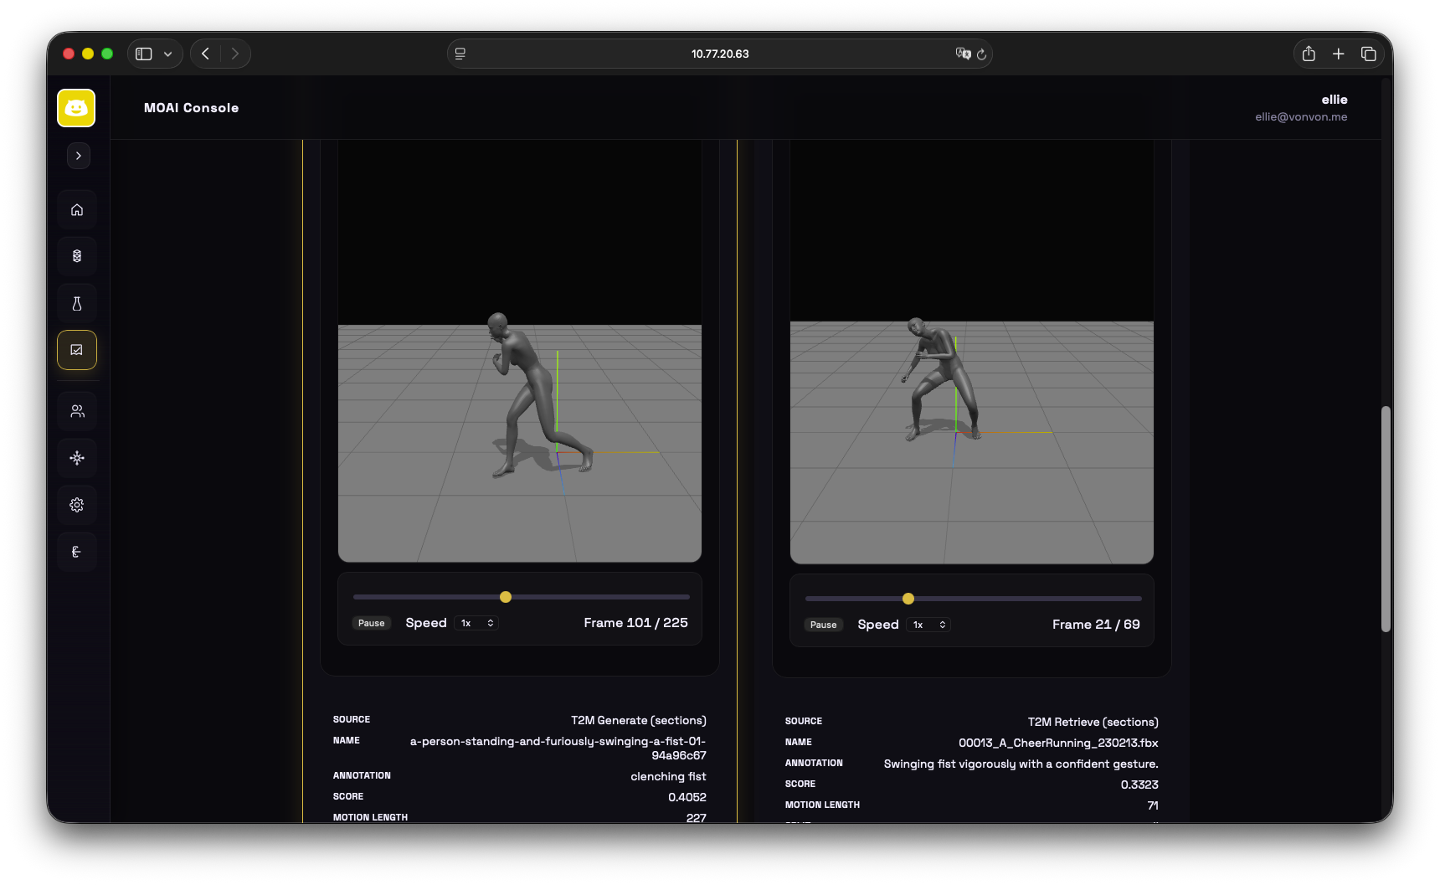1440x885 pixels.
Task: Click the highlighted evaluation panel icon
Action: [76, 350]
